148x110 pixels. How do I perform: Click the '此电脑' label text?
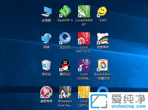46,20
